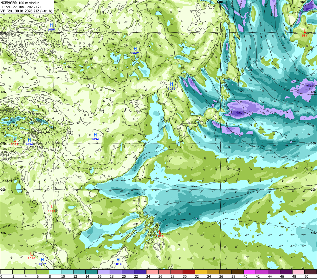This screenshot has width=317, height=279.
Task: Click the pale yellow 0–2 legend swatch
Action: [x=6, y=272]
